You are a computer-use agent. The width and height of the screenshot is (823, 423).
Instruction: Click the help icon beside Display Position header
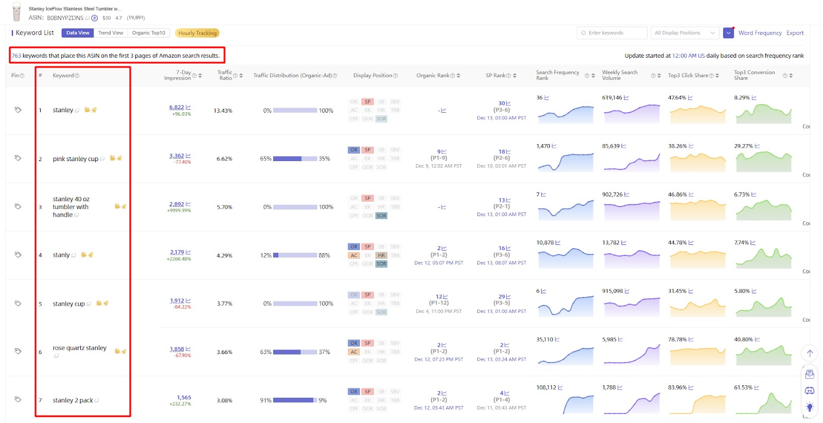(x=396, y=76)
